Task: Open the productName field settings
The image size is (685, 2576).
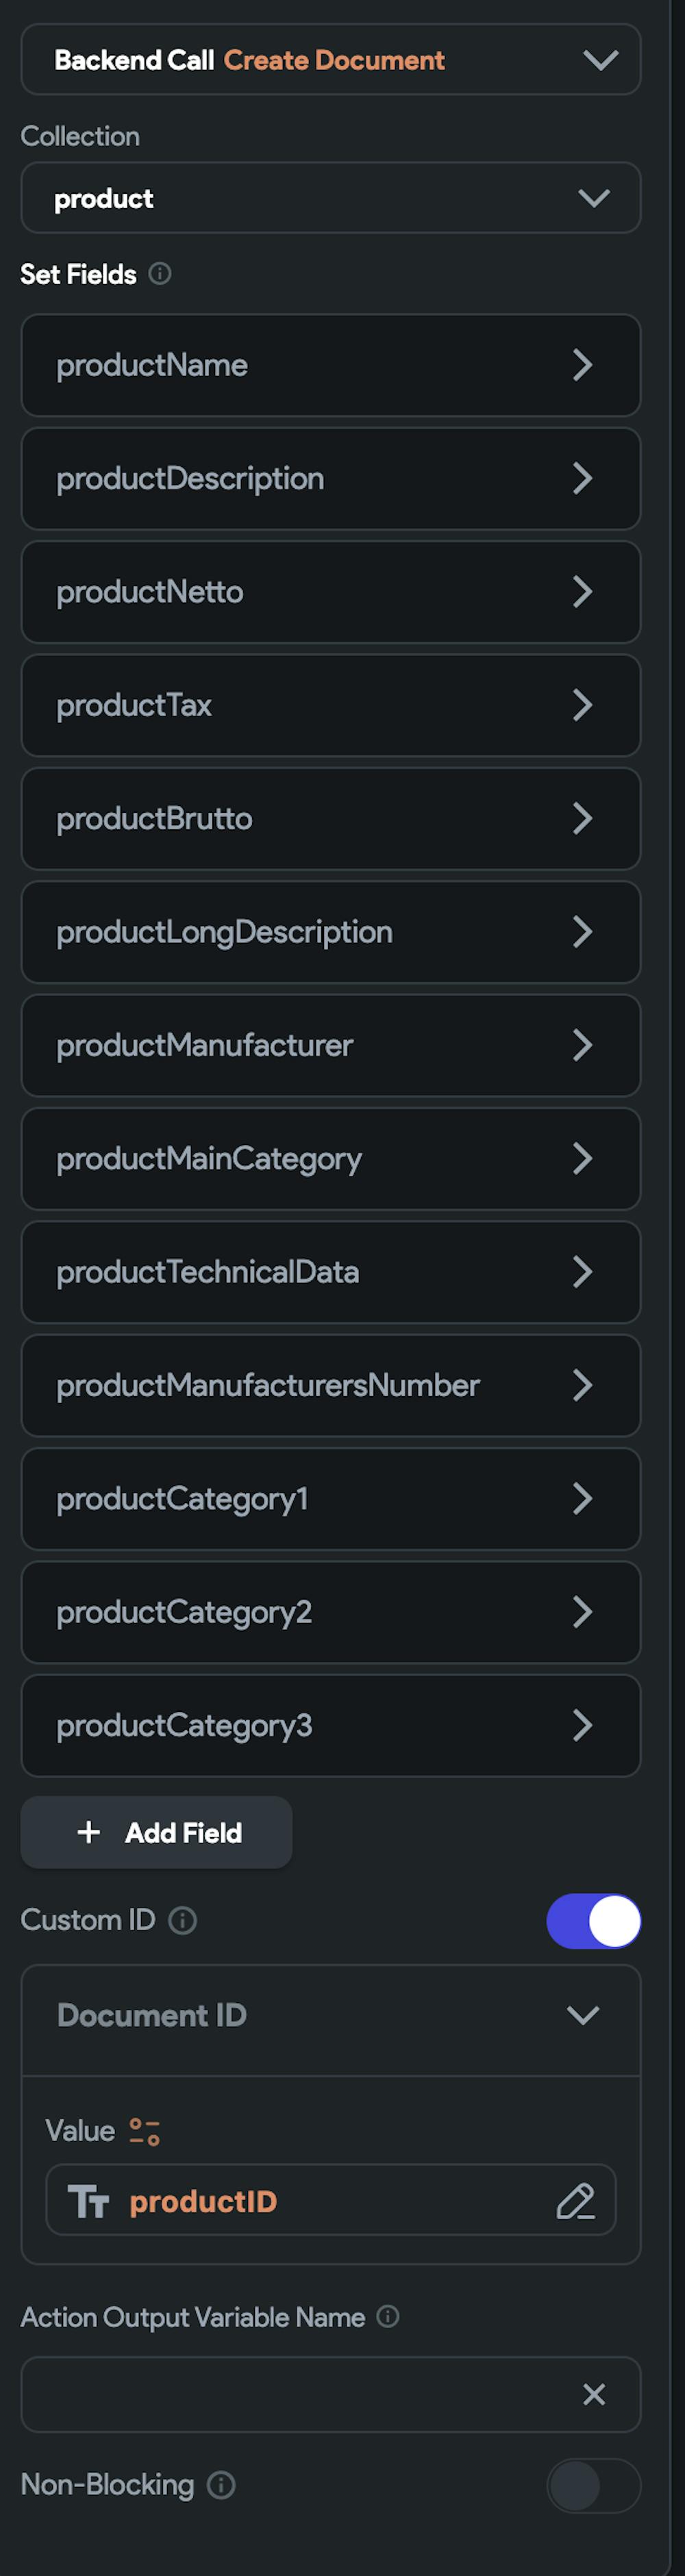Action: [330, 365]
